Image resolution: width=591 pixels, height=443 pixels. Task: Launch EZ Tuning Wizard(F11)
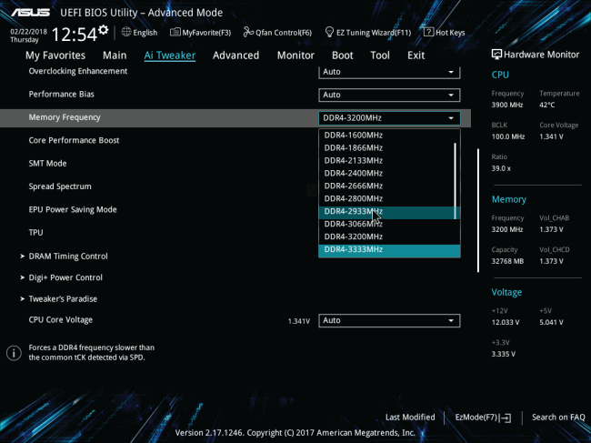coord(368,33)
